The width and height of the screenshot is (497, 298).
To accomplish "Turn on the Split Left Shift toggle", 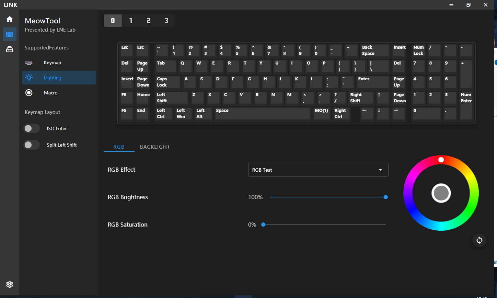I will (32, 145).
